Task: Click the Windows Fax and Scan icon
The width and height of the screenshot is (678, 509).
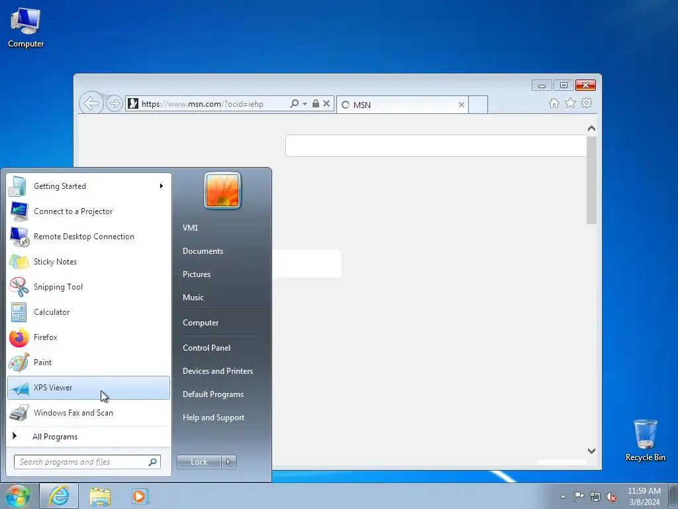Action: point(19,413)
